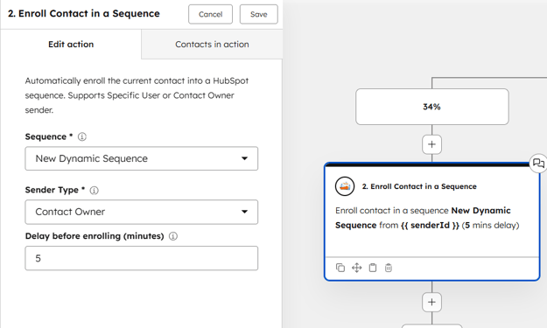Select the 34% branch node
This screenshot has width=547, height=328.
(x=432, y=107)
